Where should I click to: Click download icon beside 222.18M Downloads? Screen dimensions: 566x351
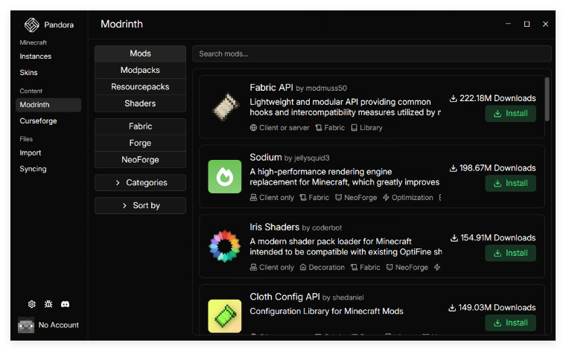coord(454,98)
